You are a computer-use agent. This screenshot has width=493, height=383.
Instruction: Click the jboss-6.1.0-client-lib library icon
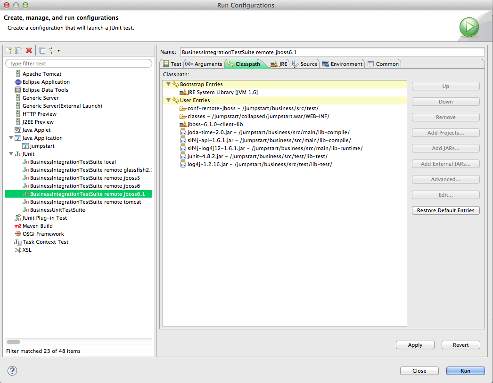click(x=183, y=124)
